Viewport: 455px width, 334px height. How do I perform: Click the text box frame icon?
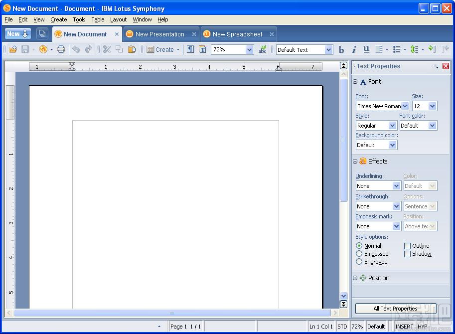point(202,49)
